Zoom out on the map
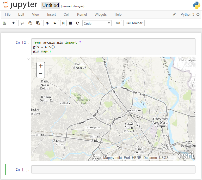The width and height of the screenshot is (202, 180). pos(41,74)
